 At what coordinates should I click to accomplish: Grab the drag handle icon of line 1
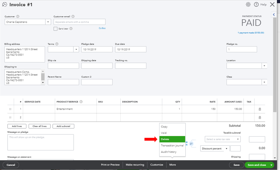click(10, 109)
